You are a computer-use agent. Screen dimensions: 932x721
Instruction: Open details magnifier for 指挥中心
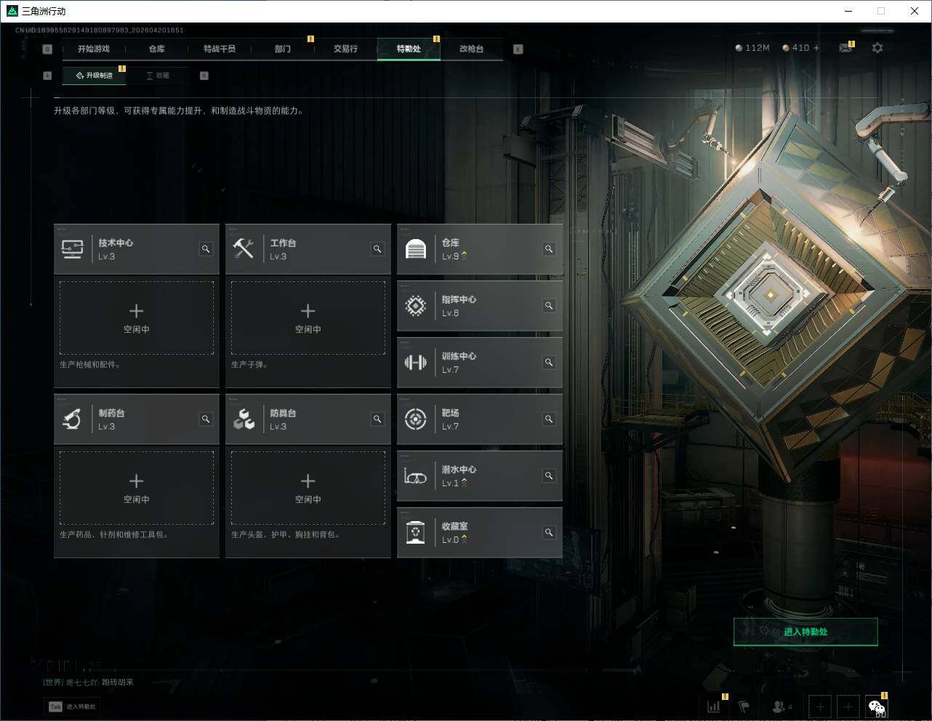click(549, 306)
